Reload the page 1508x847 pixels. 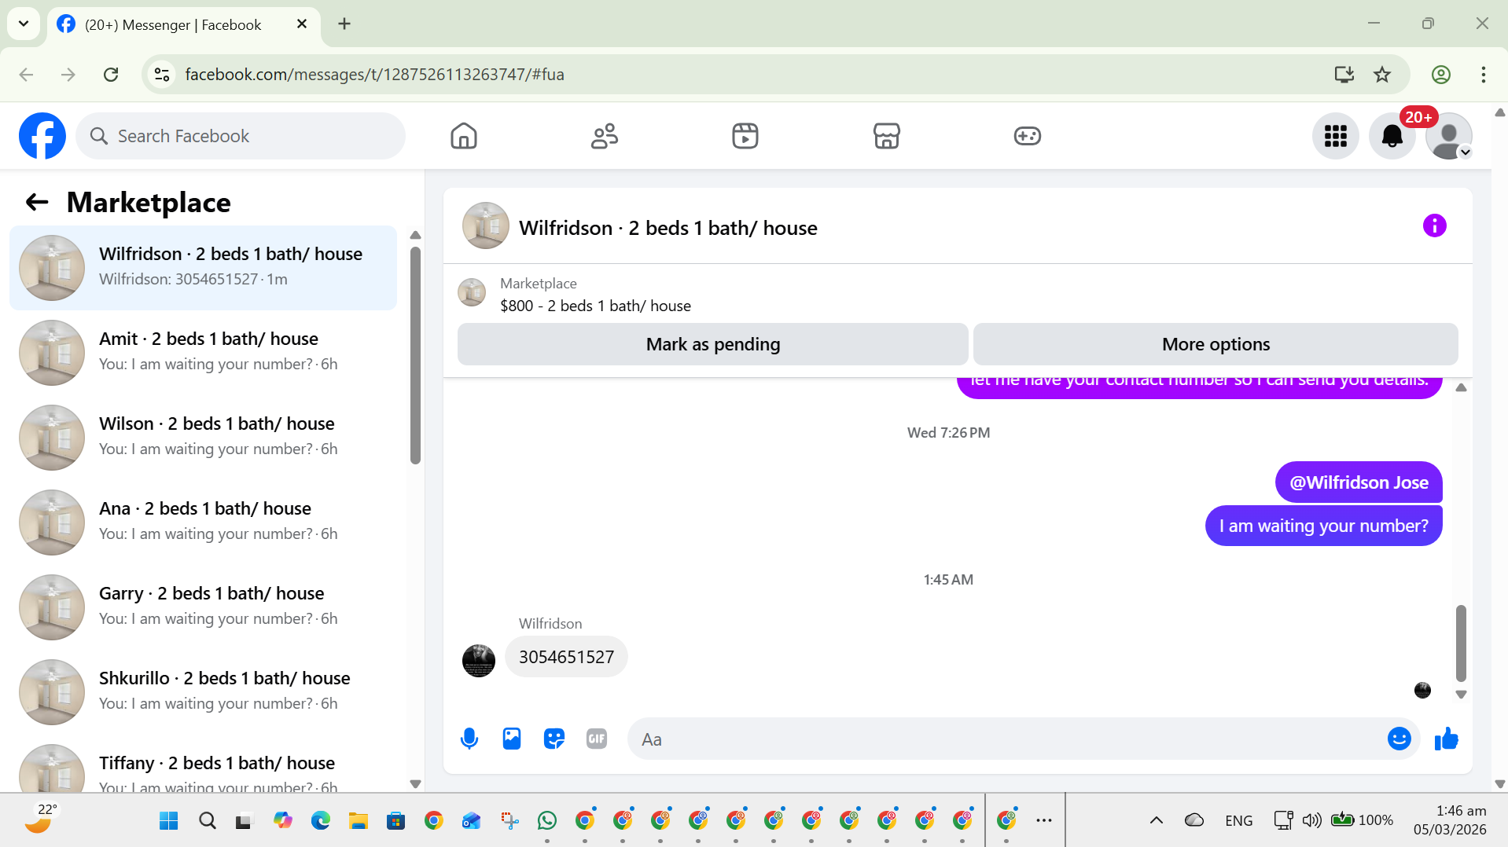(111, 75)
